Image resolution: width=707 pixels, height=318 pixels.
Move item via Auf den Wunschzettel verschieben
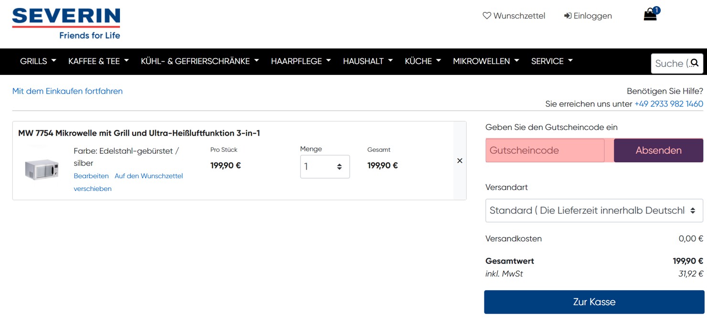[128, 182]
